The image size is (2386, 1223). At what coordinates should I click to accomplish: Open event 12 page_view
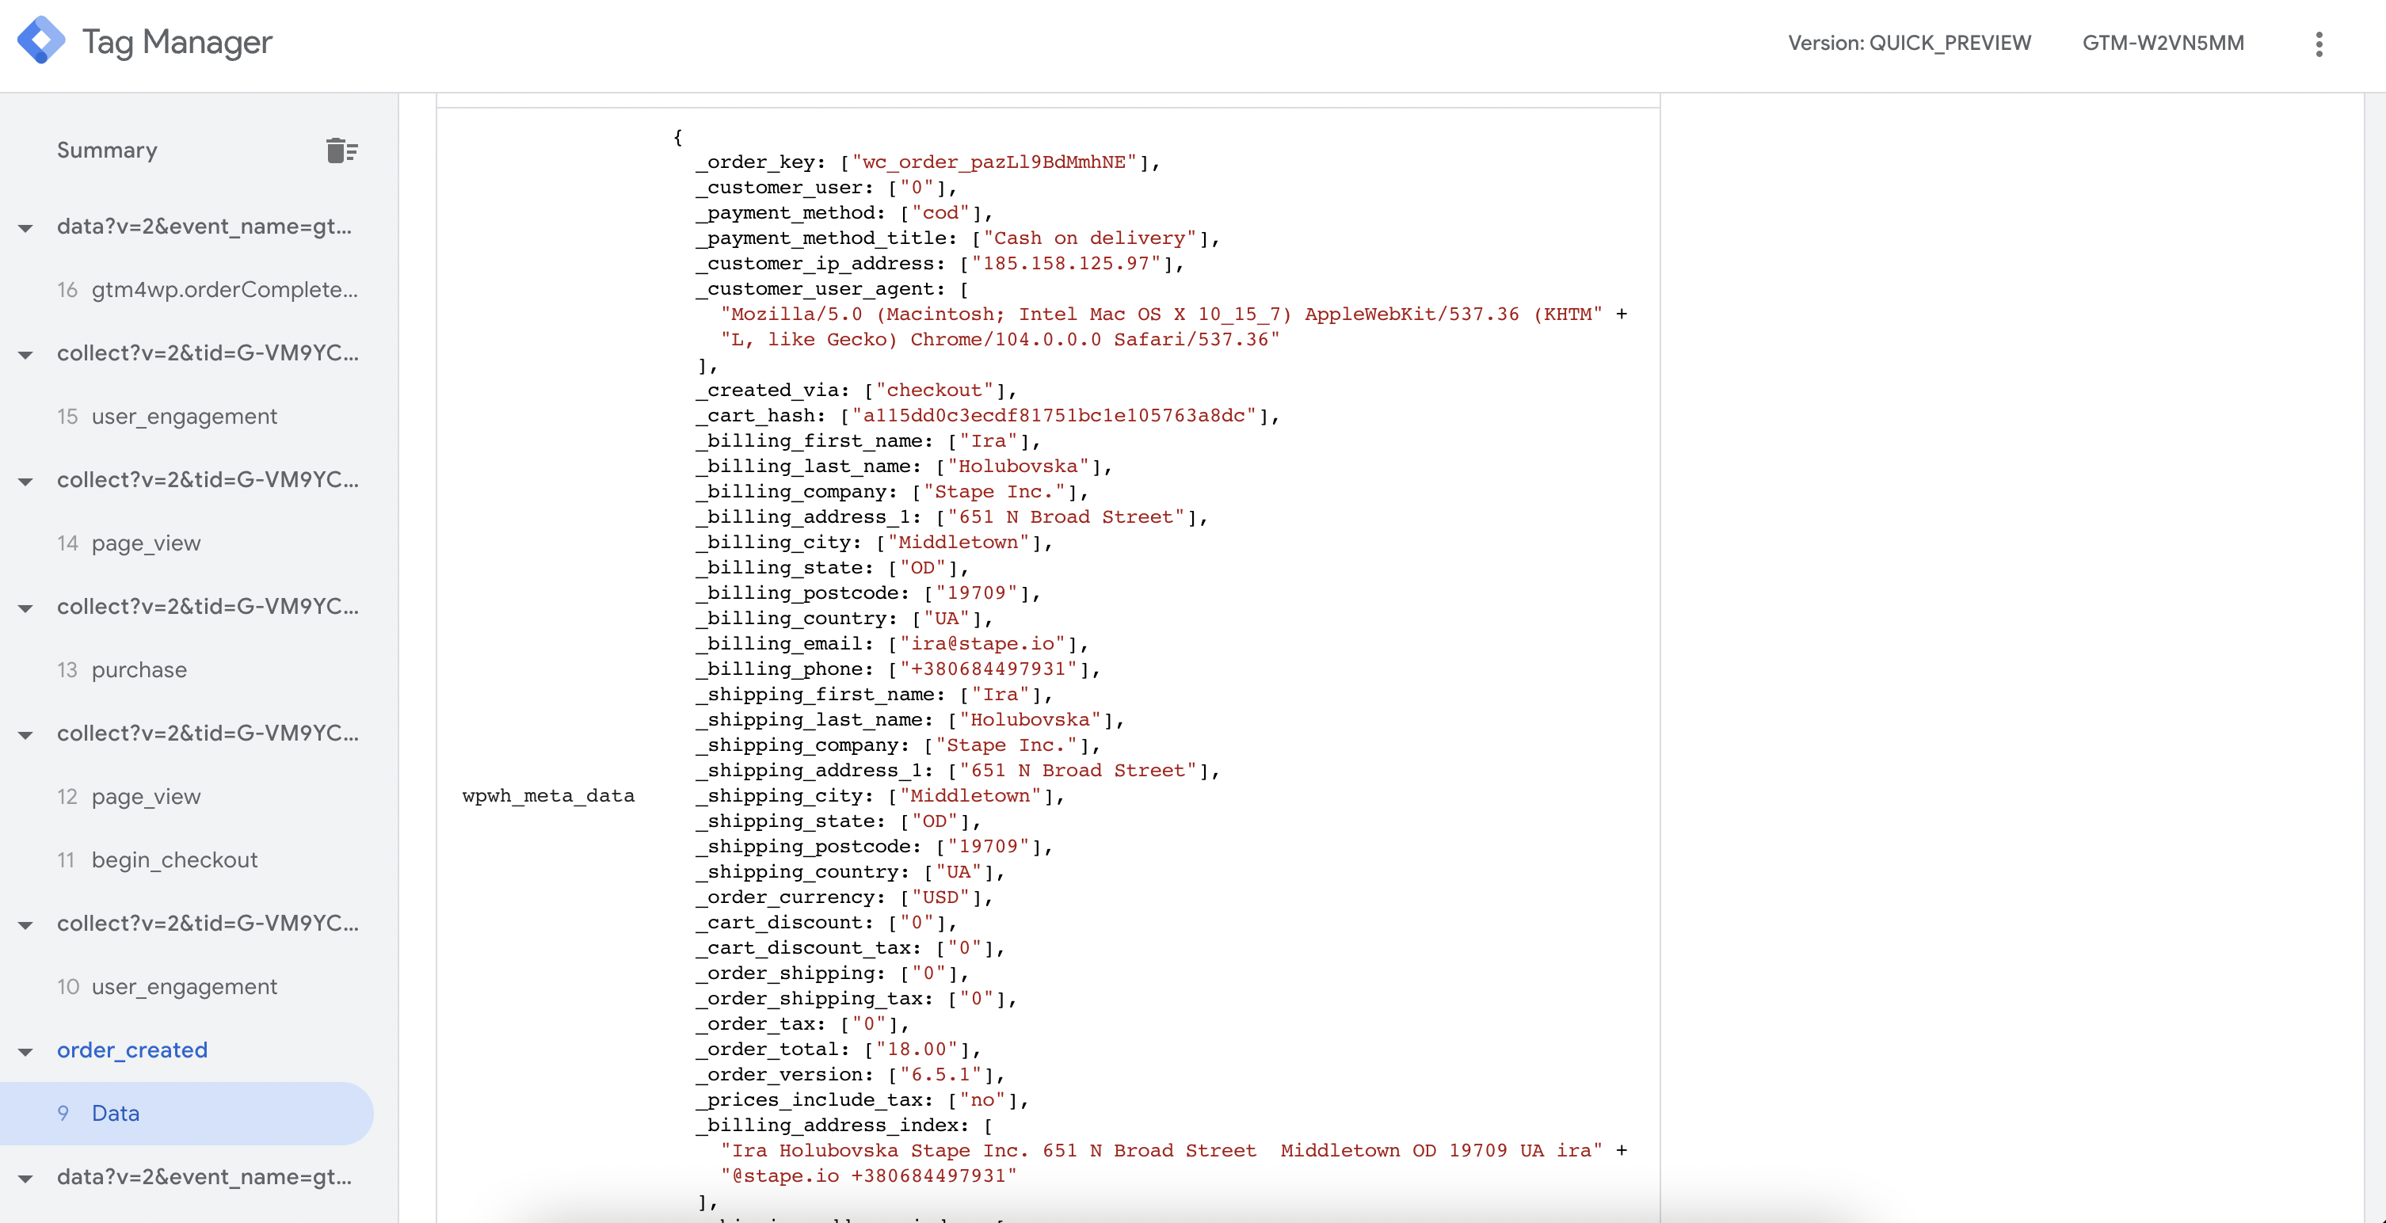click(x=129, y=797)
